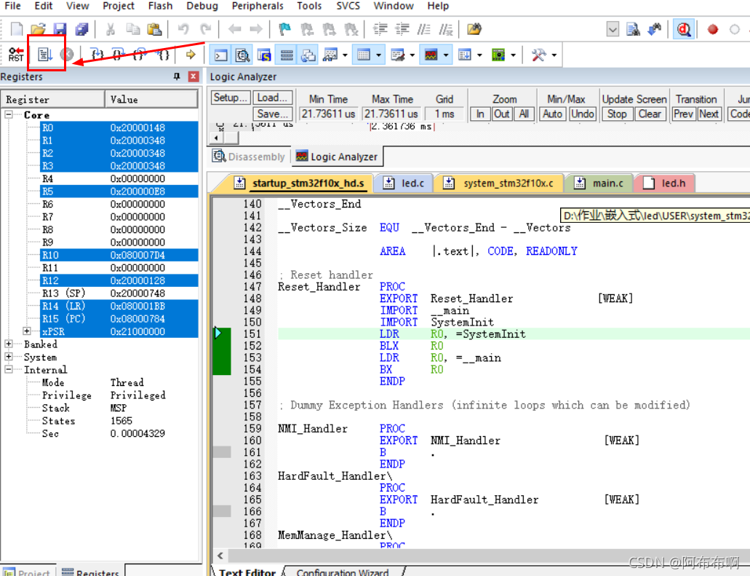Collapse the Internal group
Image resolution: width=750 pixels, height=576 pixels.
coord(9,369)
